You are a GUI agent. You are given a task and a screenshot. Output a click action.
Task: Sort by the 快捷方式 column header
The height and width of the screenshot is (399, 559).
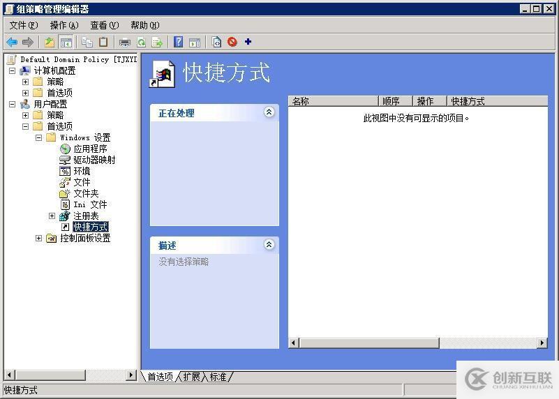pyautogui.click(x=498, y=101)
